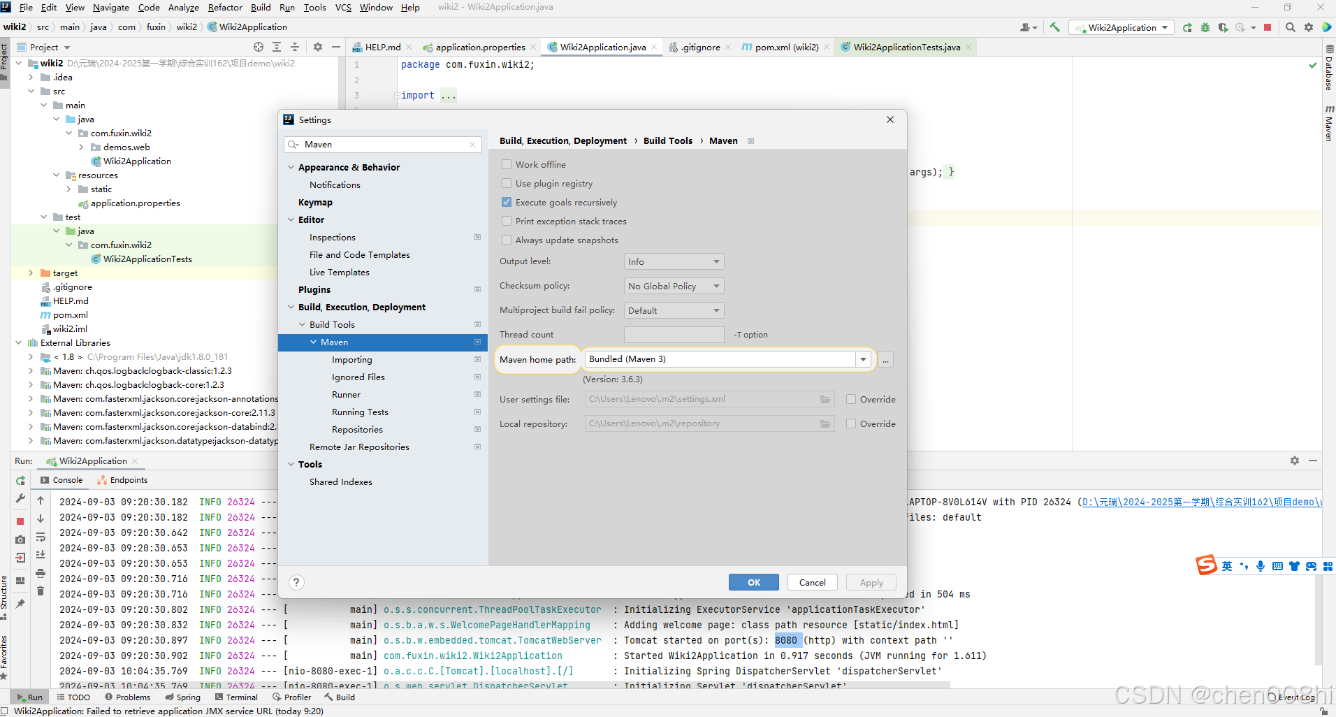Start debugging with the green bug icon
Viewport: 1336px width, 717px height.
pyautogui.click(x=1205, y=27)
